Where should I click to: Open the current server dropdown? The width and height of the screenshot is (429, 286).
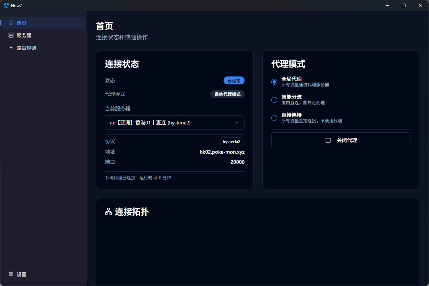click(175, 123)
